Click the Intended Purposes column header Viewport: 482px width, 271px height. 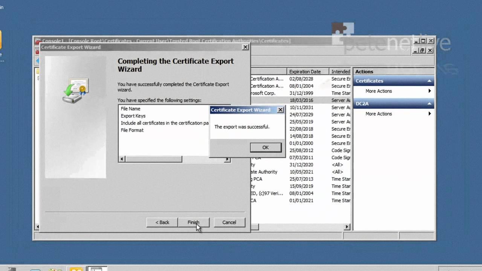(x=340, y=72)
